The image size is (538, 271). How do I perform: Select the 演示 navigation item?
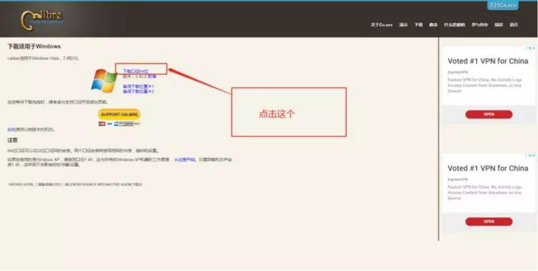[x=403, y=24]
